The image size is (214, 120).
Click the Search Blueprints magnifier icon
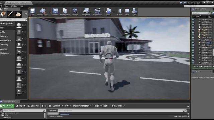pos(184,111)
